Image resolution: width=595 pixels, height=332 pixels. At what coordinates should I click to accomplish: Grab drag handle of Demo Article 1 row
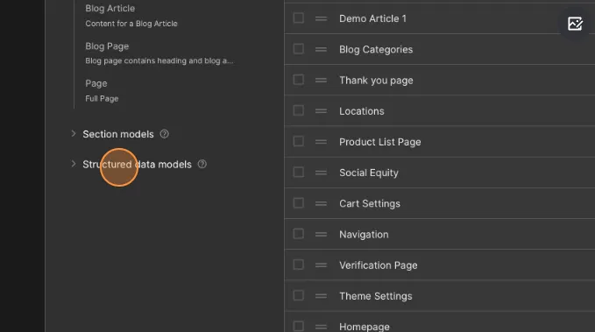pyautogui.click(x=321, y=18)
